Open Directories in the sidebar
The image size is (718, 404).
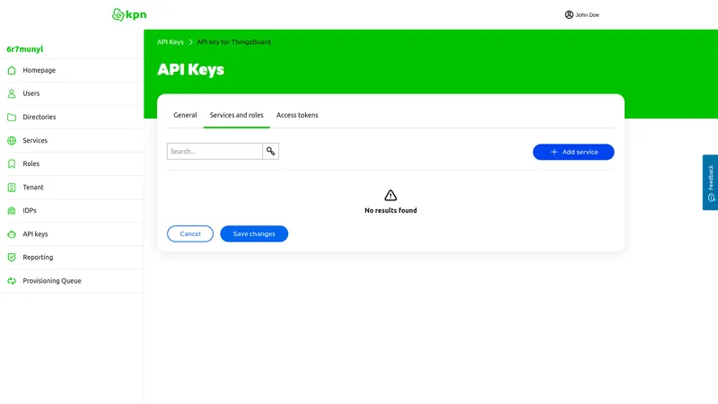[x=72, y=117]
